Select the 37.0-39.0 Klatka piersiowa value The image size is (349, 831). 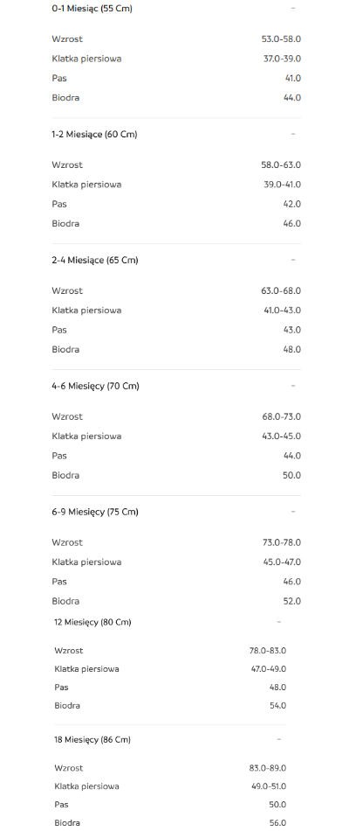[283, 59]
